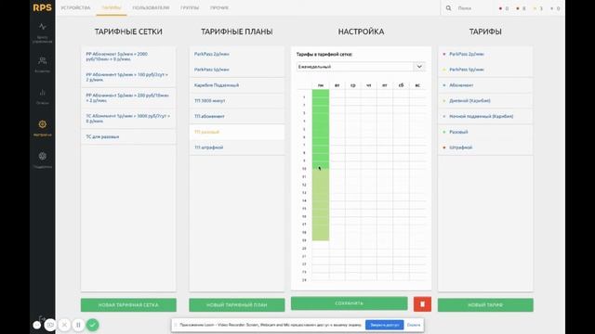Switch to the Прочие tab

[219, 7]
